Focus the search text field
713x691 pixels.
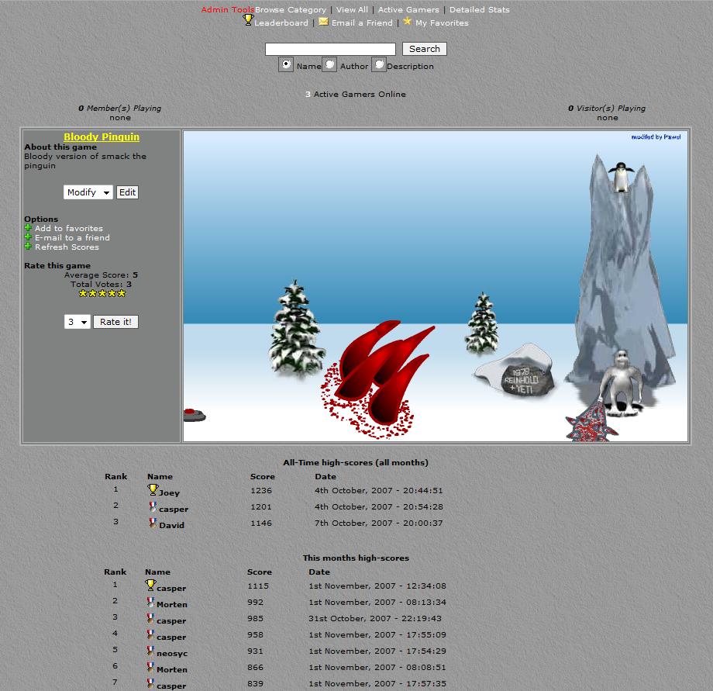point(330,49)
